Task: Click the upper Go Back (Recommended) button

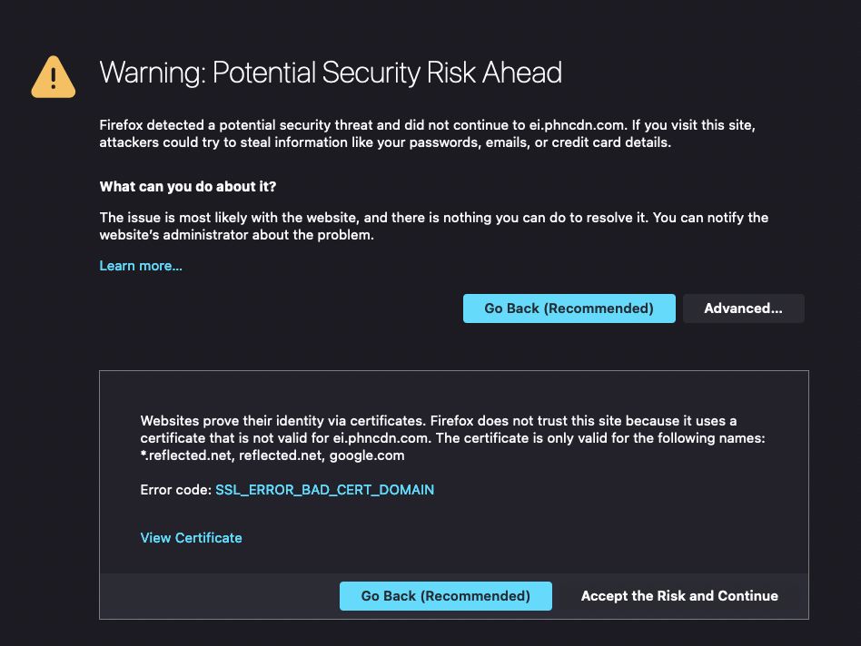Action: click(569, 308)
